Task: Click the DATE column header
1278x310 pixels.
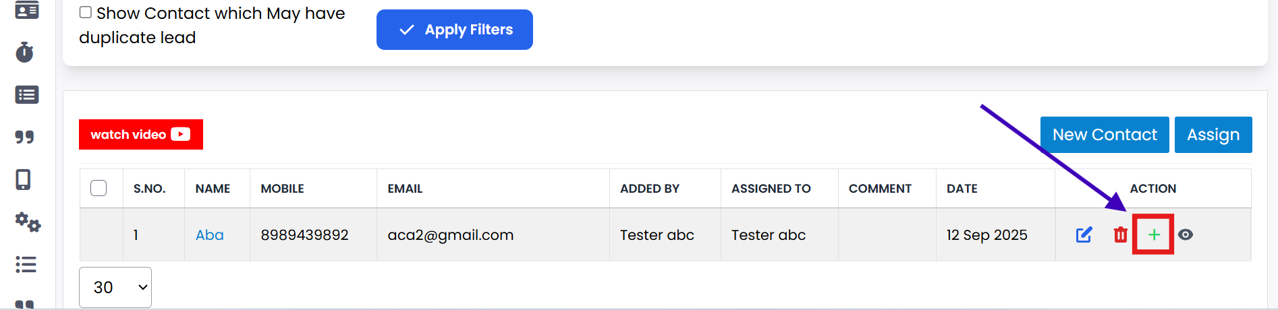Action: tap(962, 189)
